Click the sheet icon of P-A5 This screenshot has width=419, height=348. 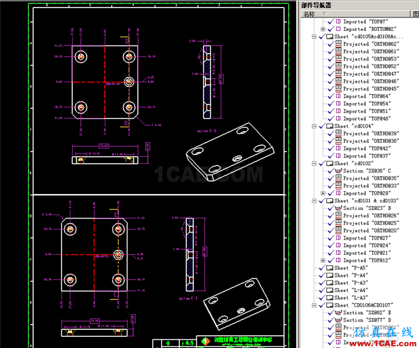(330, 268)
